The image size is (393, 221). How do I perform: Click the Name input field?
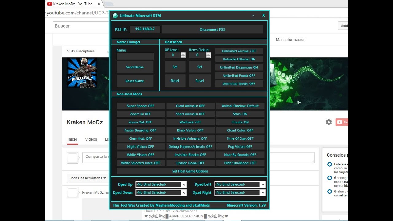tap(135, 56)
